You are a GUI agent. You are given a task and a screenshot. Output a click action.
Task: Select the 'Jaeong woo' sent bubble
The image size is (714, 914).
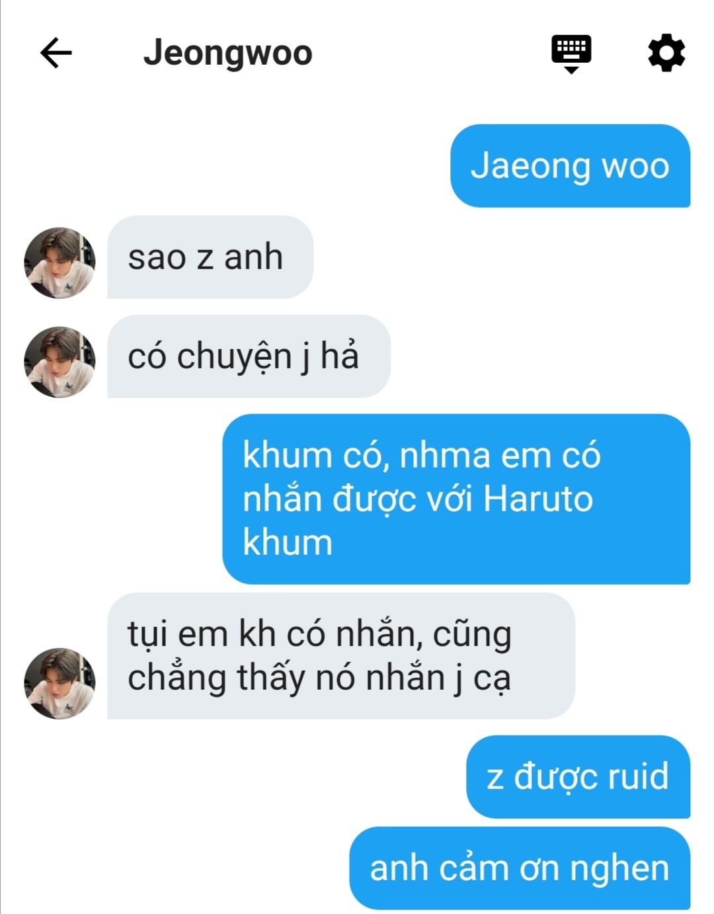(x=570, y=165)
